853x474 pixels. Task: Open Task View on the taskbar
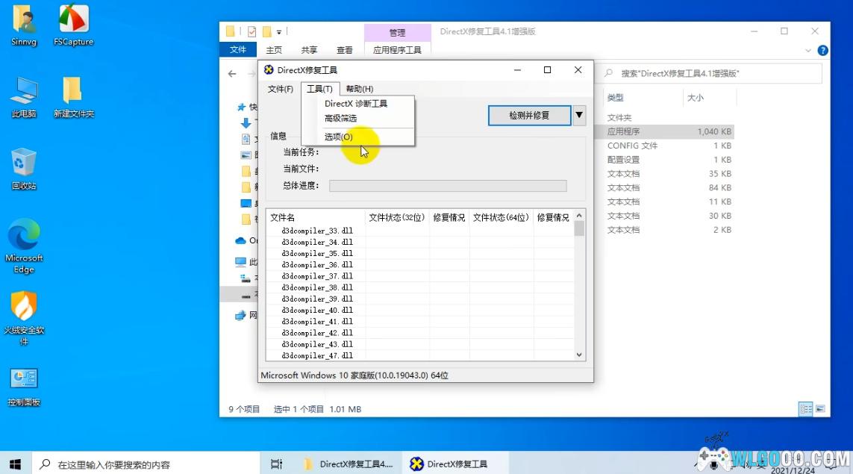(276, 464)
